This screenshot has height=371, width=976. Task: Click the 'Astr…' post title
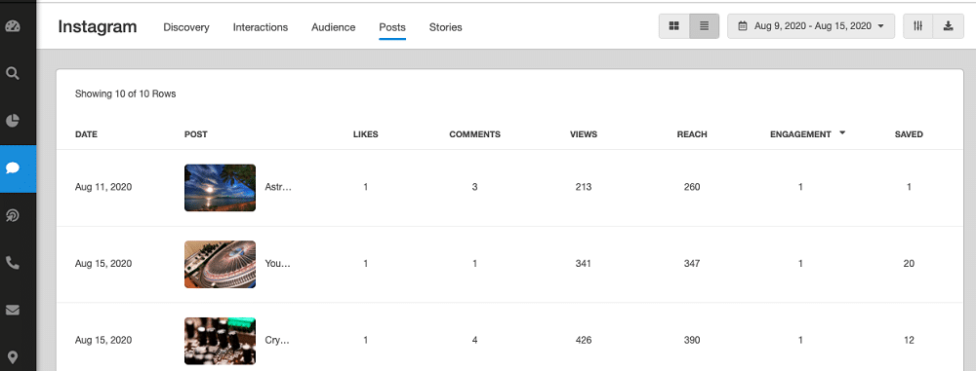pyautogui.click(x=278, y=187)
